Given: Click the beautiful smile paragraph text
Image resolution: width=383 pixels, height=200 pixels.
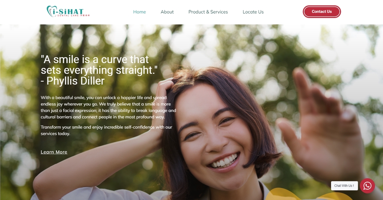Looking at the screenshot, I should (x=108, y=107).
